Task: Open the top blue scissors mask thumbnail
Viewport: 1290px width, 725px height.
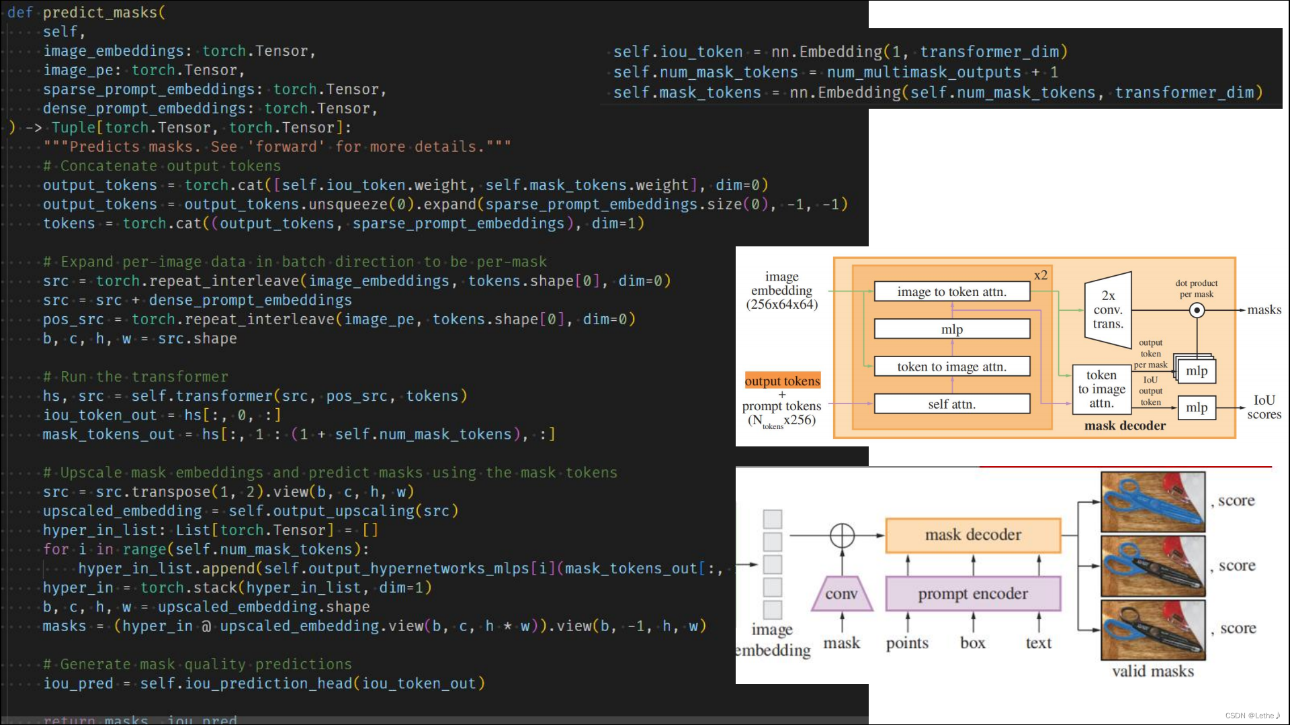Action: coord(1153,501)
